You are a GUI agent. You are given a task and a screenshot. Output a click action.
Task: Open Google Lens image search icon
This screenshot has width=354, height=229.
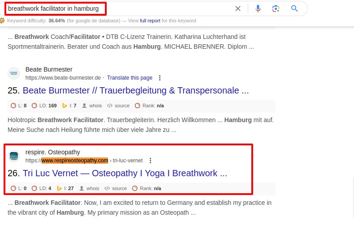(276, 8)
